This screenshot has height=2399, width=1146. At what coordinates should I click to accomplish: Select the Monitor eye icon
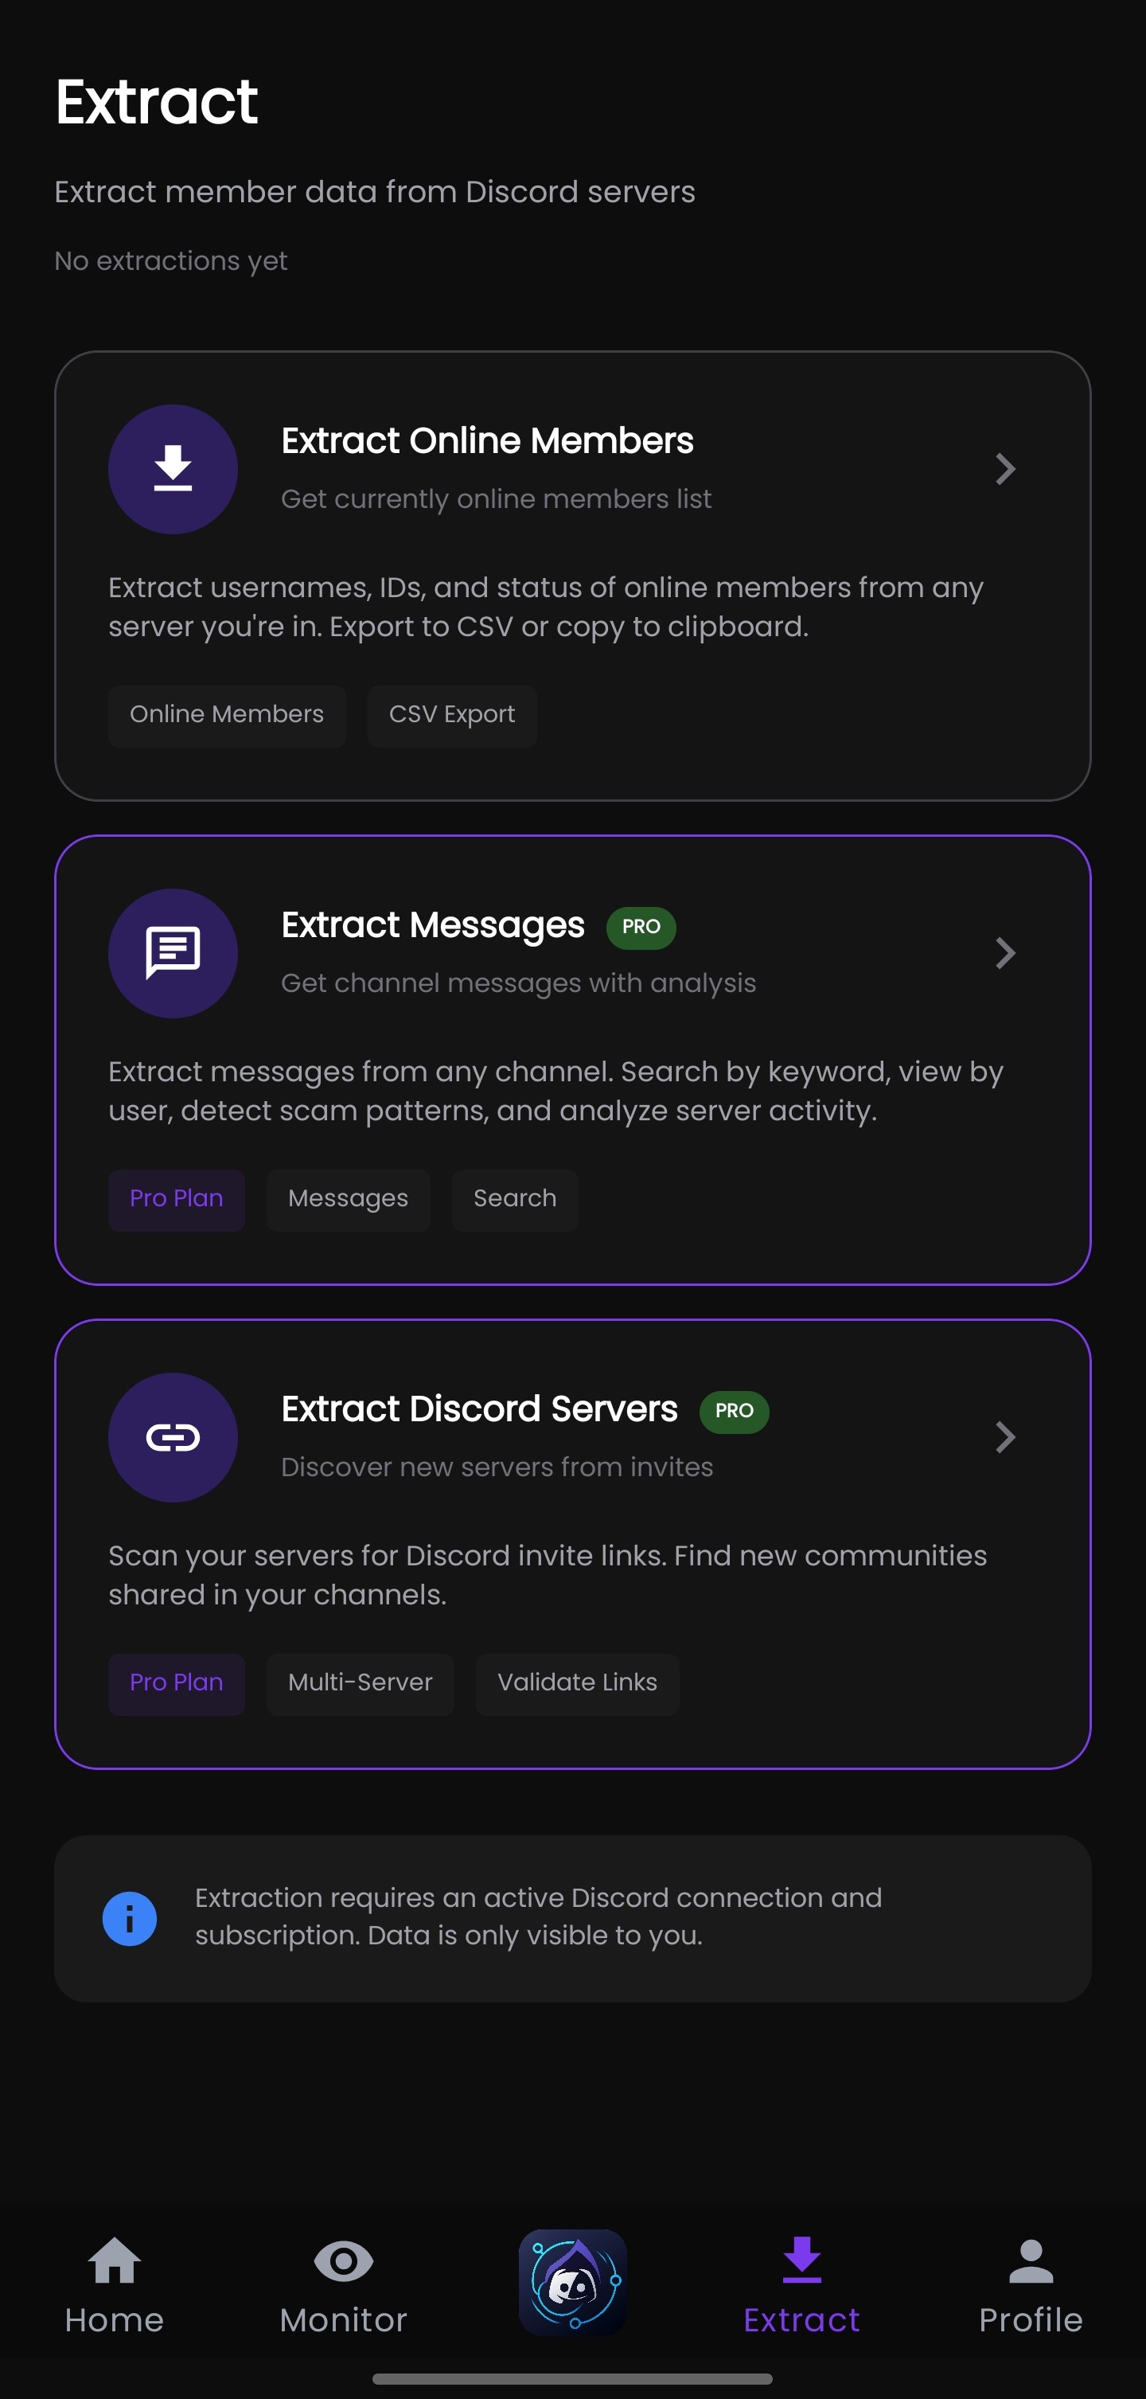(342, 2261)
